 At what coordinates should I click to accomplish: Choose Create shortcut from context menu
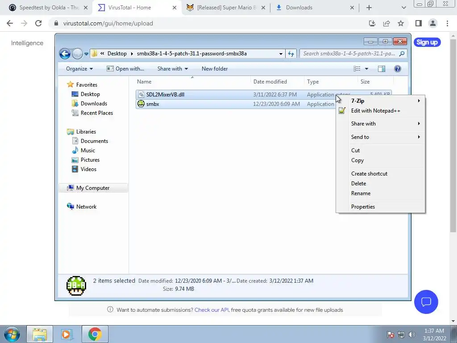coord(380,174)
